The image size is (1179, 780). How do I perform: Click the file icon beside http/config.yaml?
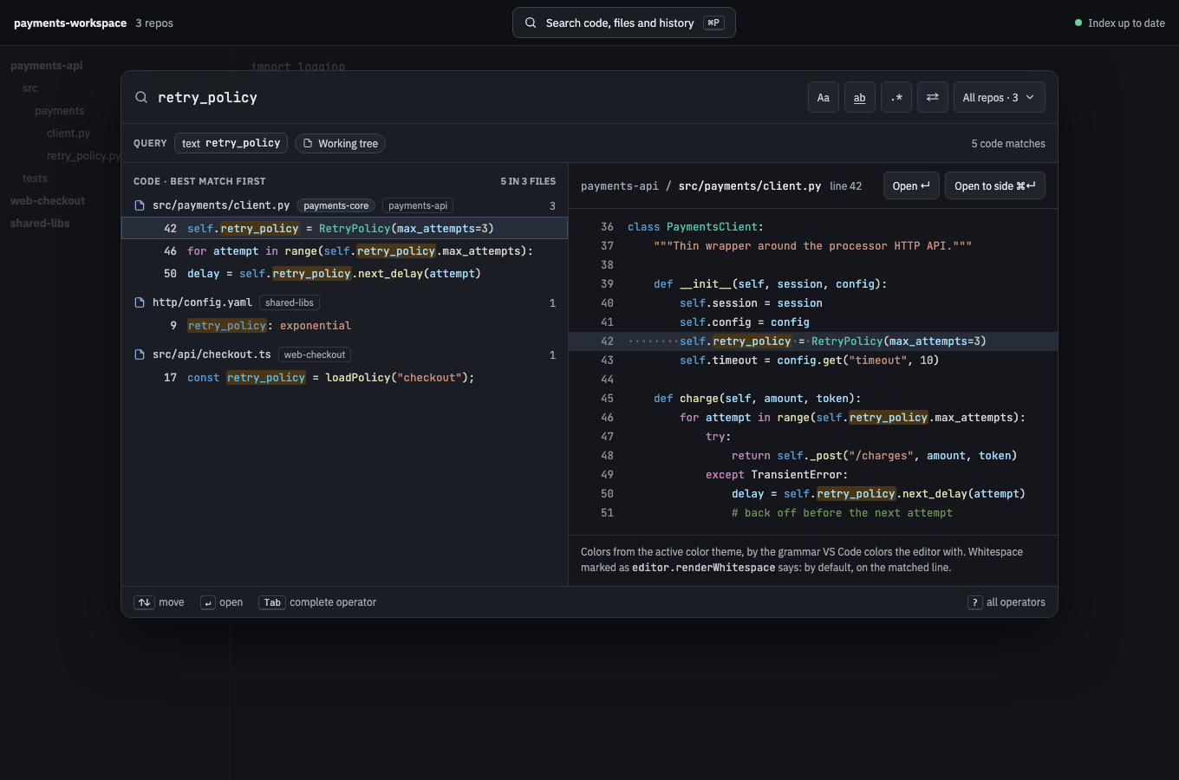[x=140, y=302]
